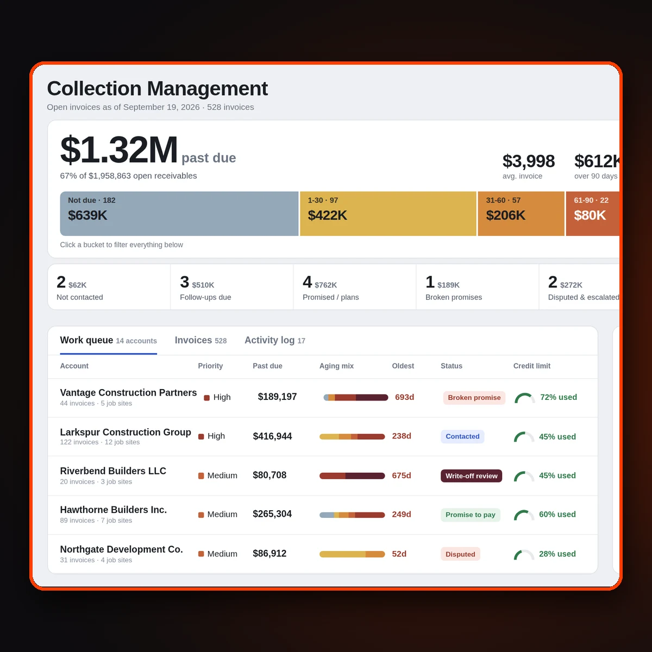The width and height of the screenshot is (652, 652).
Task: Click the $80,708 past due amount
Action: [x=269, y=475]
